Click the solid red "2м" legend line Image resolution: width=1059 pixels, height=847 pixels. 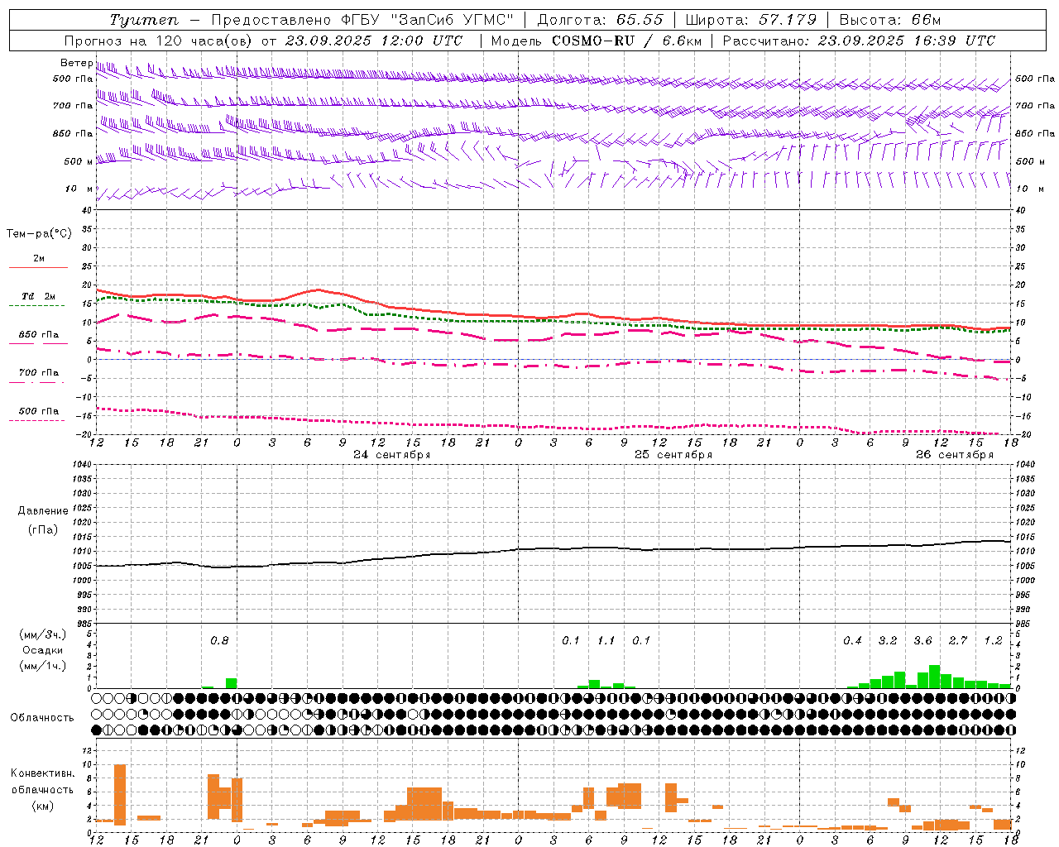[x=38, y=267]
